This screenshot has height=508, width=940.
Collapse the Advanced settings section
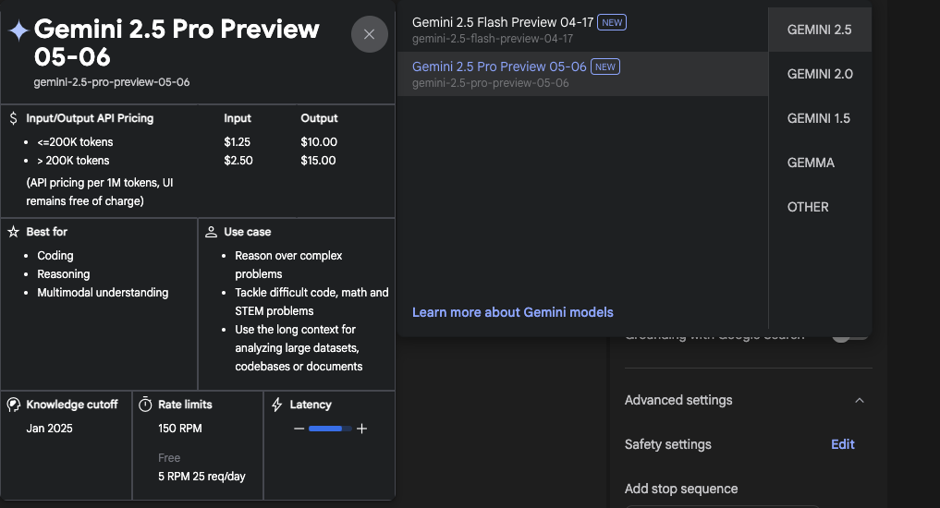coord(859,400)
